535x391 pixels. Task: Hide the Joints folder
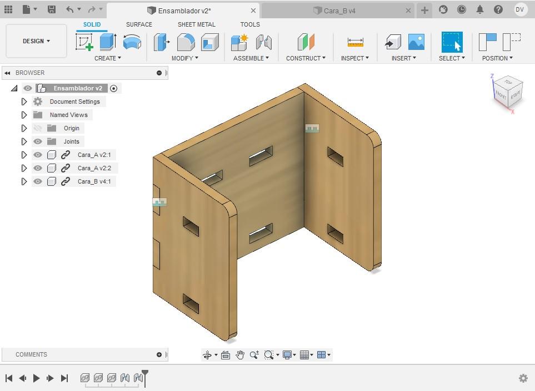(38, 141)
